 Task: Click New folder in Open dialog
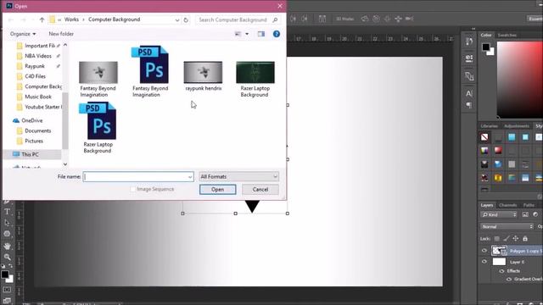tap(61, 34)
